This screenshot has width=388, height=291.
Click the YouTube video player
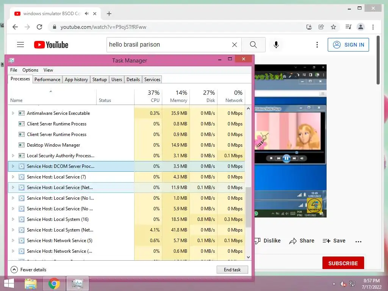tap(291, 141)
